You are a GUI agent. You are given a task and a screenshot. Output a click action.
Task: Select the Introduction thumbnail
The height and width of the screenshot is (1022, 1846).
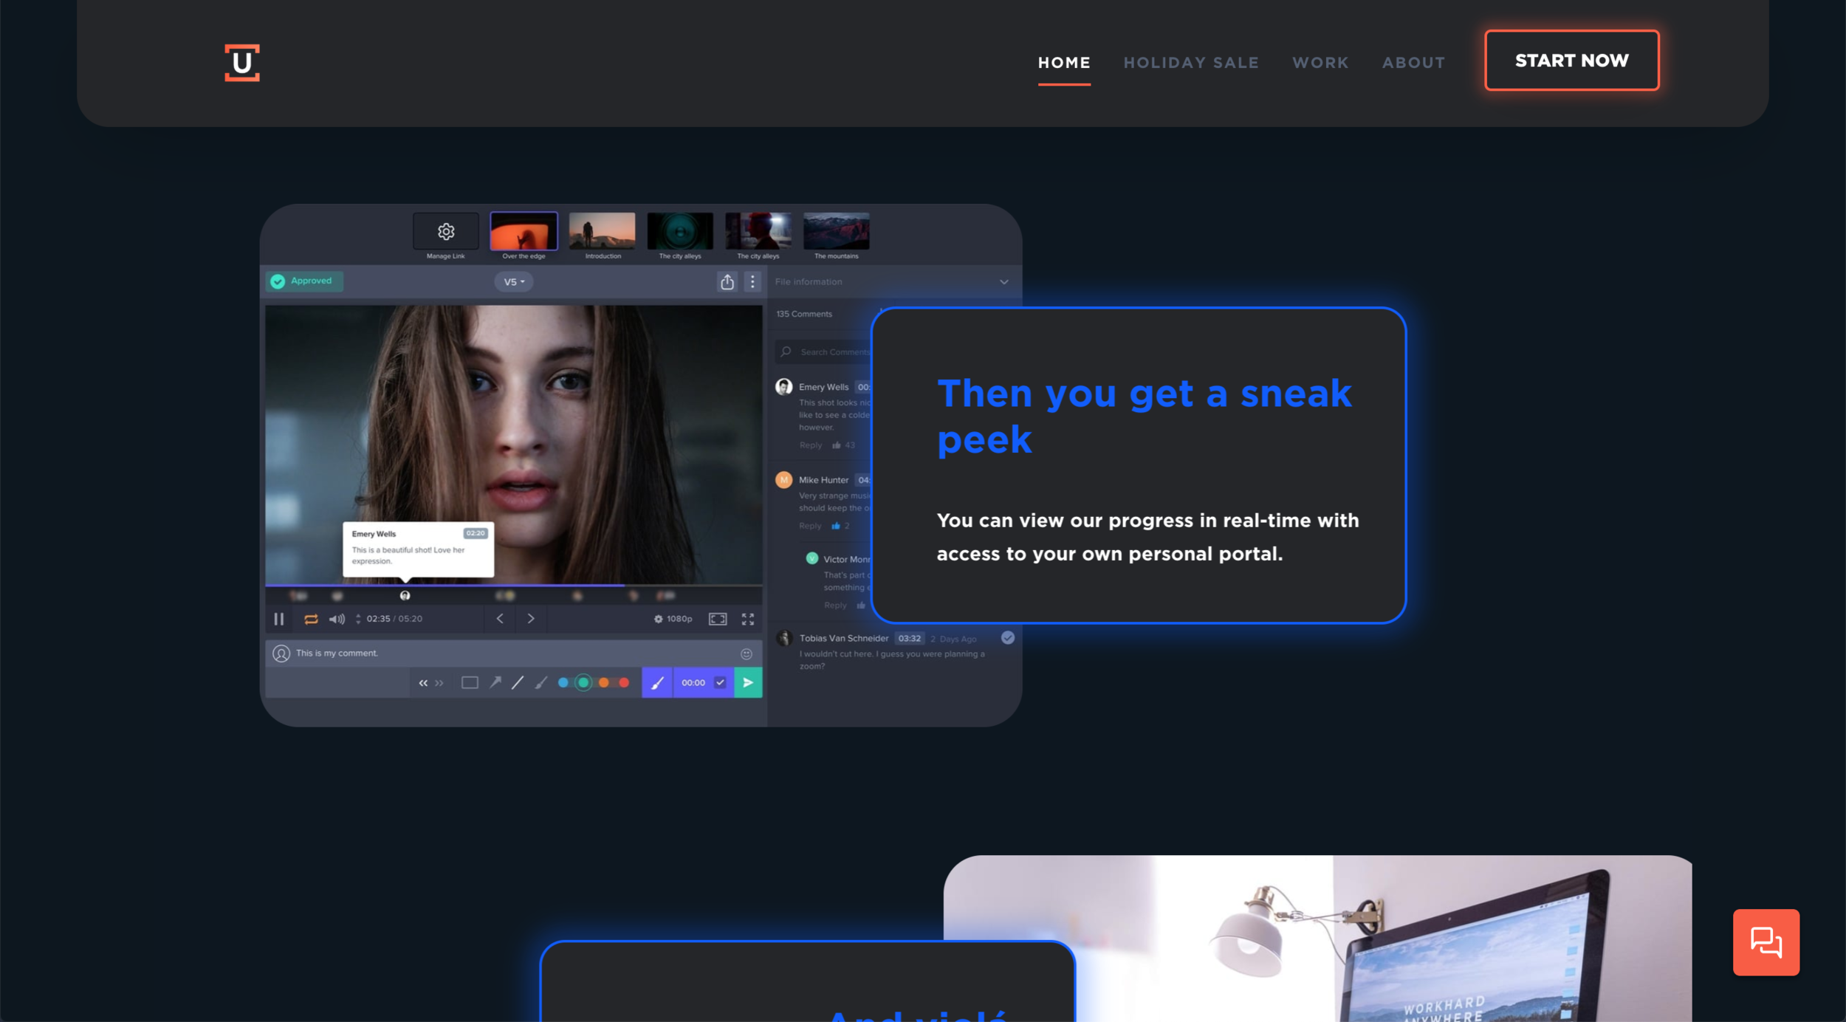[602, 231]
